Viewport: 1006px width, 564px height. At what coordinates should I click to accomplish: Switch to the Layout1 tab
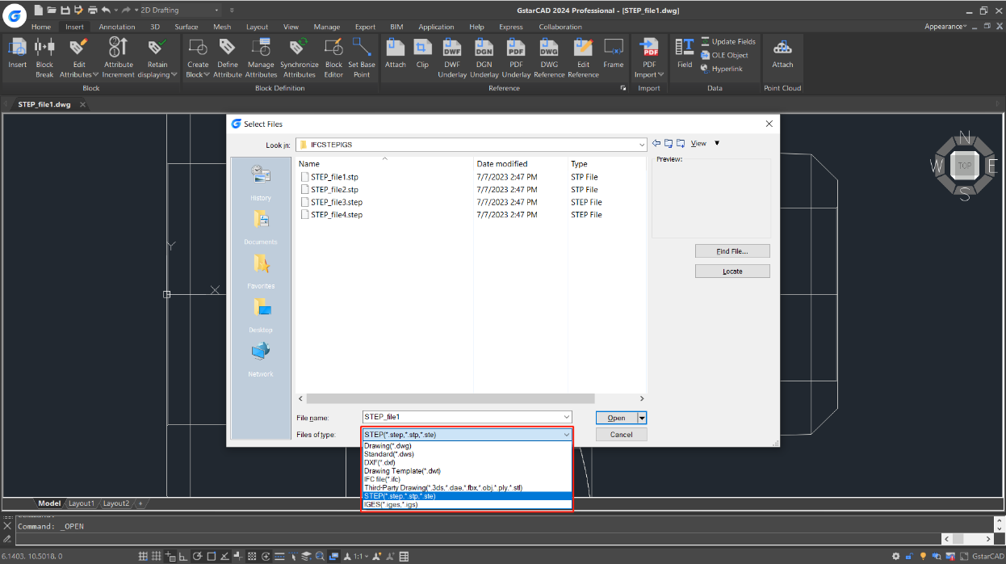[81, 503]
